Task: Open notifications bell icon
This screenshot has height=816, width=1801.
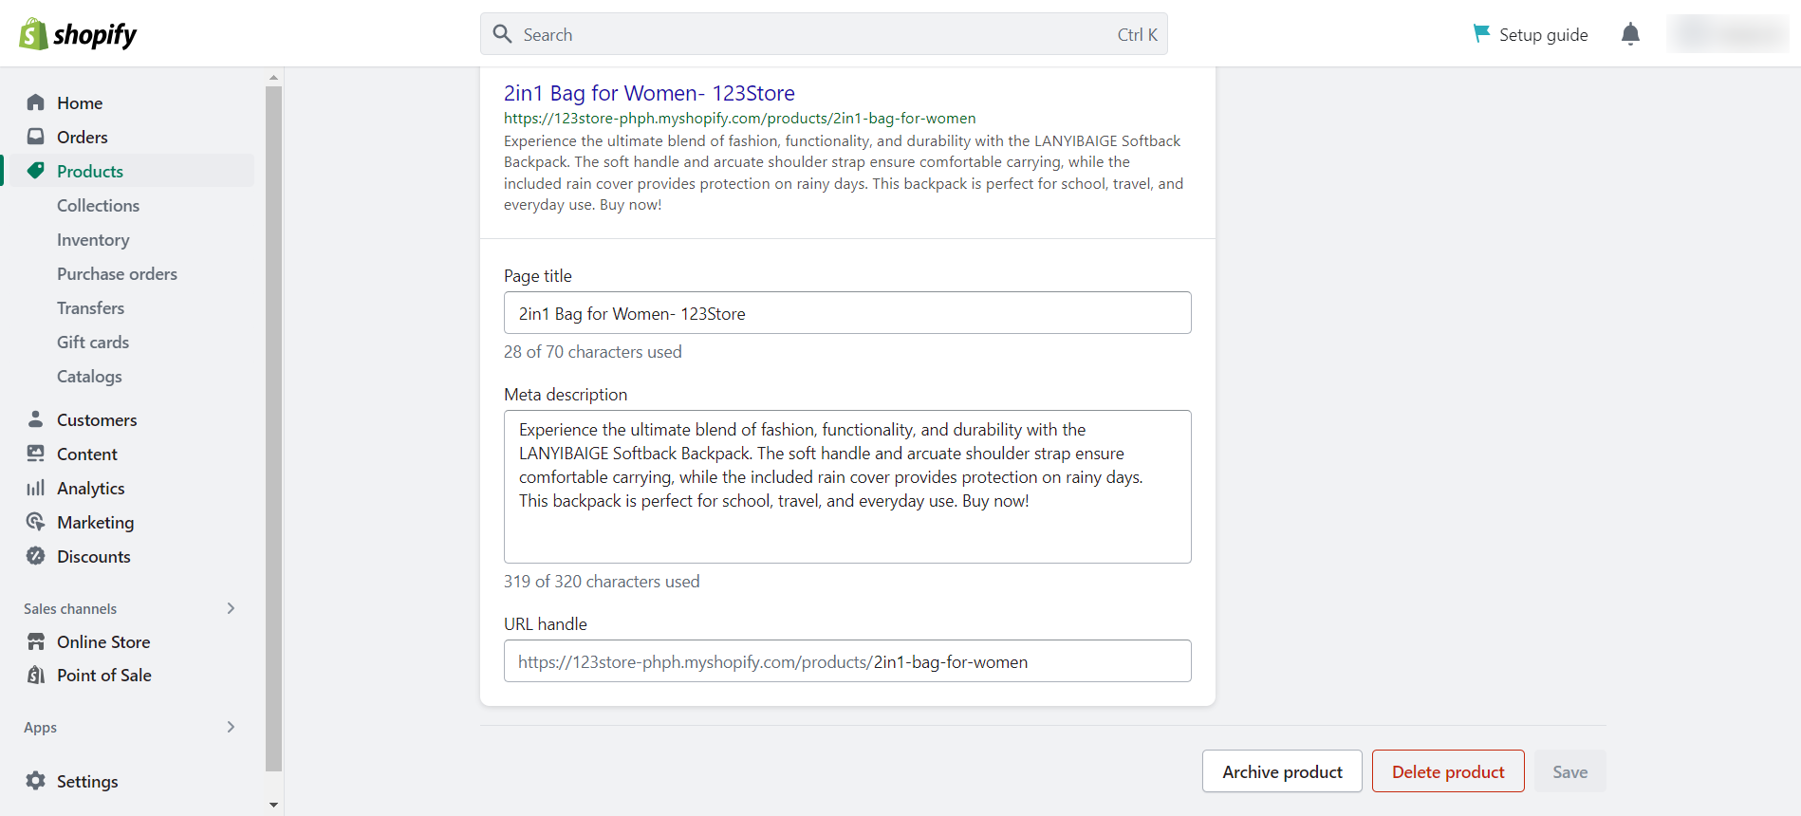Action: tap(1630, 34)
